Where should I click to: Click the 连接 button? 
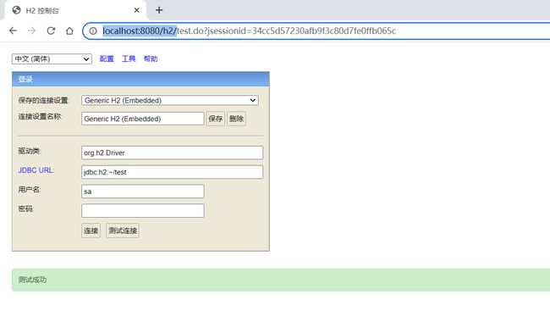coord(91,230)
